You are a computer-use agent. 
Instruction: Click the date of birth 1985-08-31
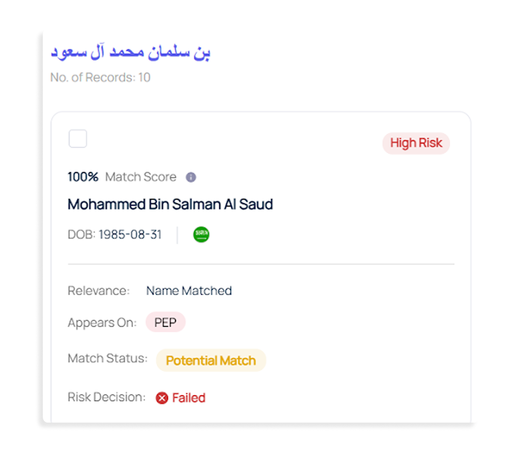130,235
